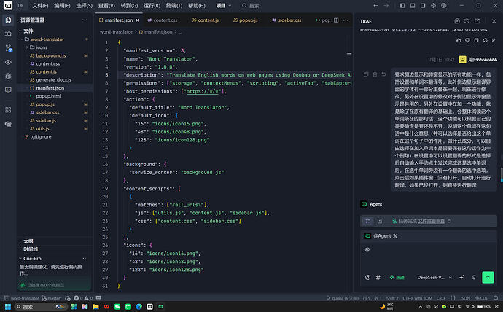Toggle the green lightning mode in chat
The image size is (503, 312).
coord(397,277)
